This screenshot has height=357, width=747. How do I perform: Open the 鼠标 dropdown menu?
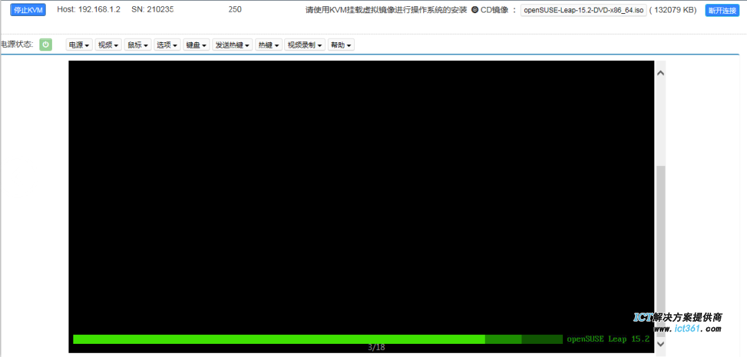tap(138, 45)
